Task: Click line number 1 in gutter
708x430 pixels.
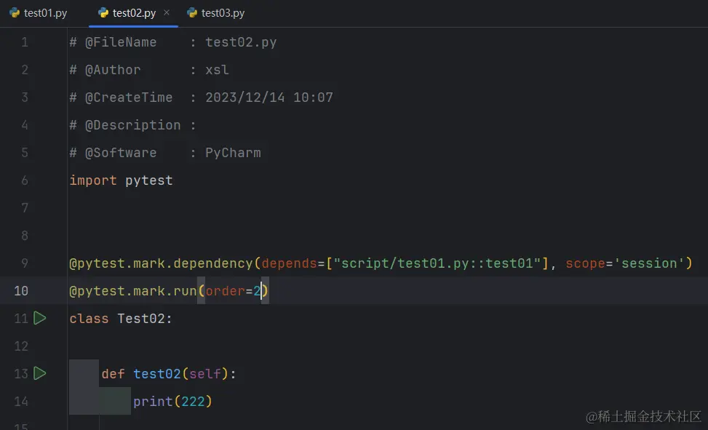Action: point(25,42)
